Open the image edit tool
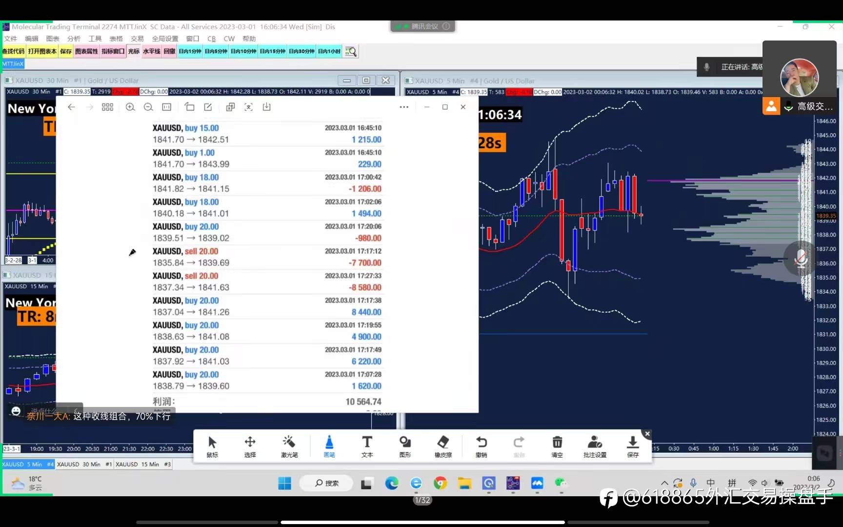The image size is (843, 527). pos(208,107)
